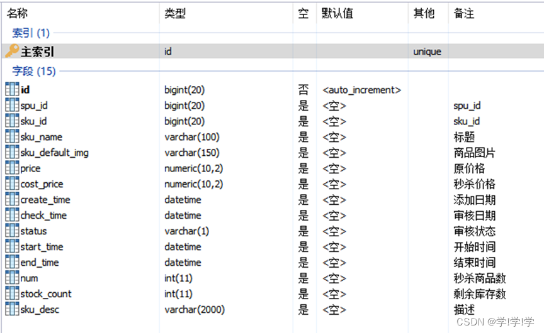Click the <auto_increment> default value
The height and width of the screenshot is (333, 544).
(362, 90)
